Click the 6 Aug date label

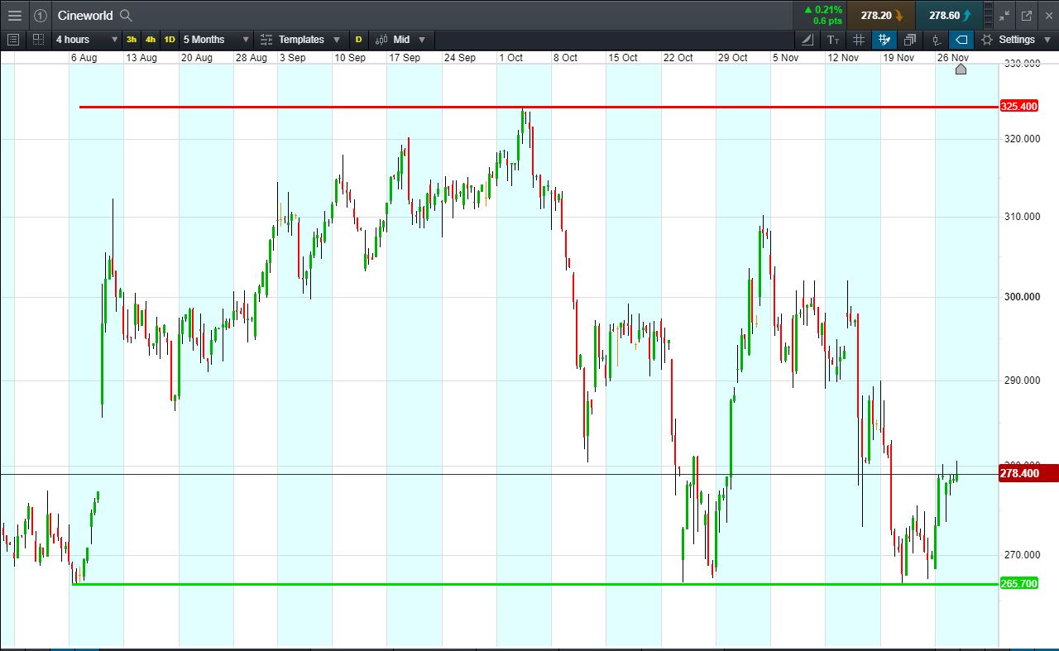click(x=84, y=58)
